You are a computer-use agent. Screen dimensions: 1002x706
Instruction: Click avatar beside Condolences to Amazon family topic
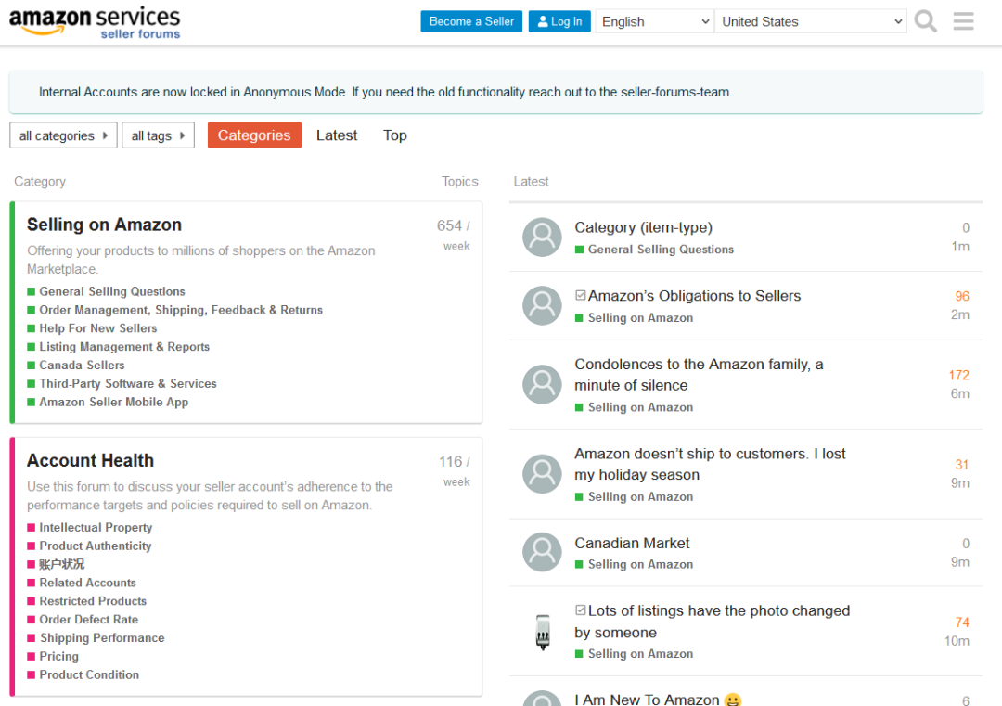(x=542, y=384)
